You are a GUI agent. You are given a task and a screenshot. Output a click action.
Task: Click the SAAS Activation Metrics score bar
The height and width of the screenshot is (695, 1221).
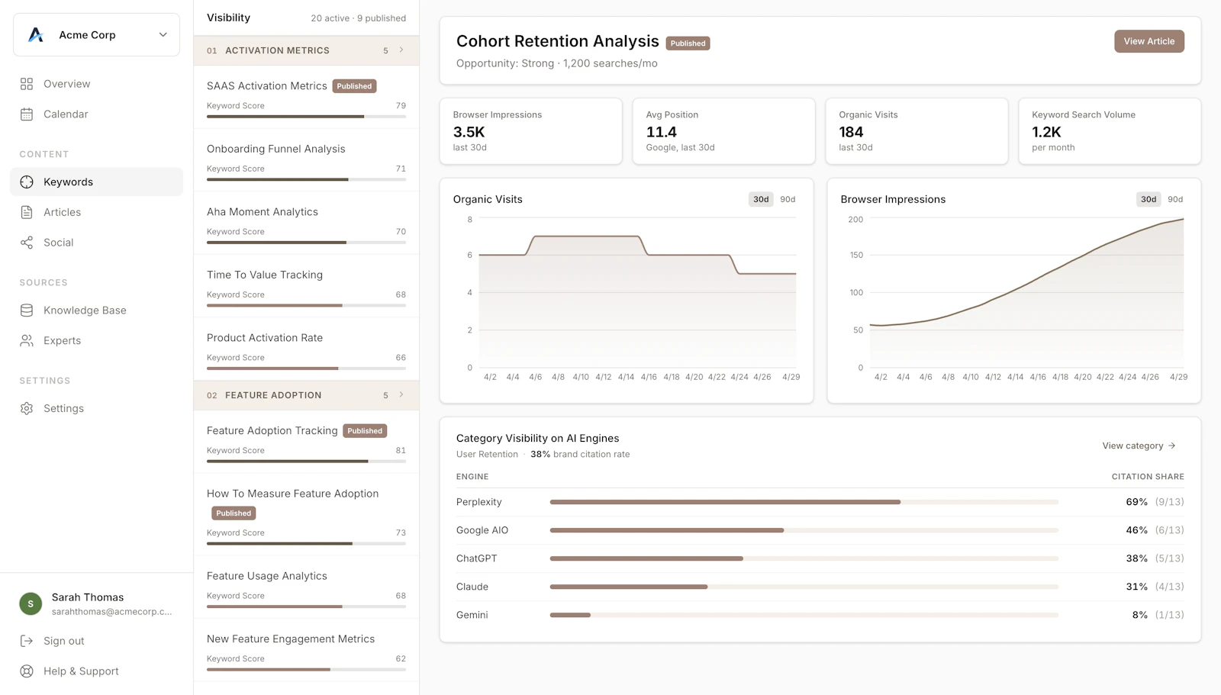(306, 117)
